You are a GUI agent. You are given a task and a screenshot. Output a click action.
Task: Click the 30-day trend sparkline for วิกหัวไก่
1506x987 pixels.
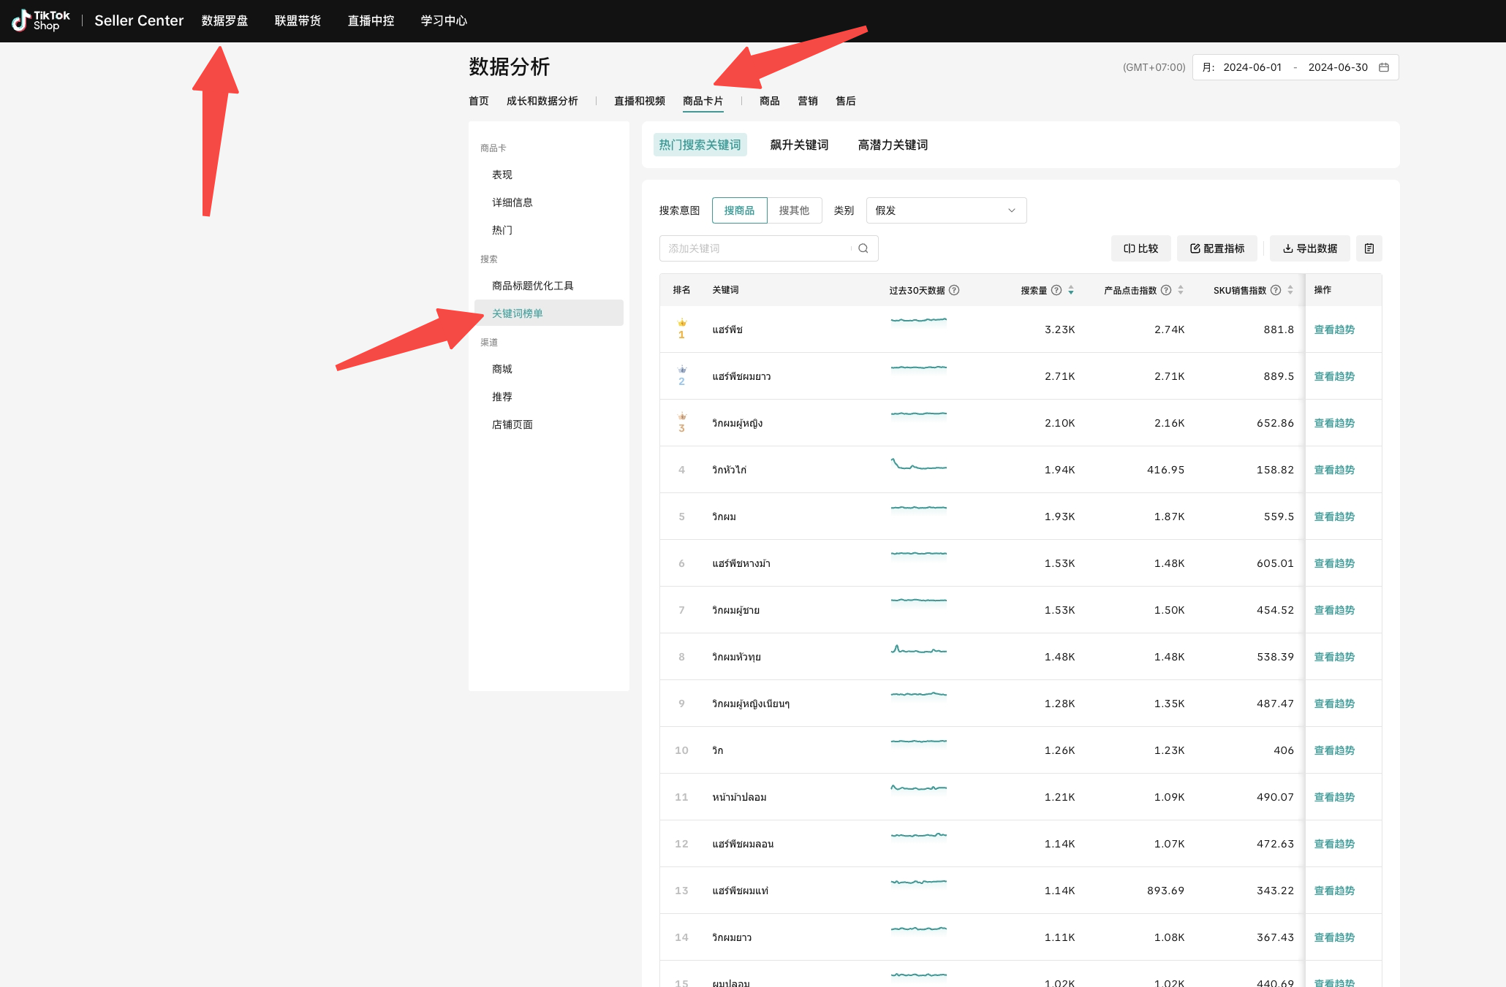pyautogui.click(x=918, y=465)
